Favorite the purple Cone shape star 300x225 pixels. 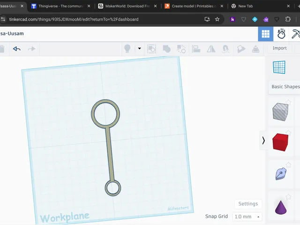289,197
